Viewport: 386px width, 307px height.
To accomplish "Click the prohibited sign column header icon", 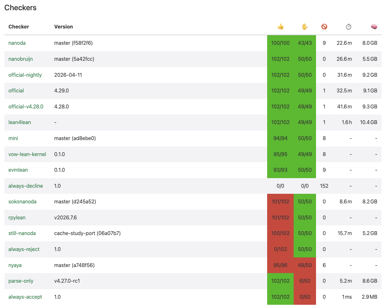I will pyautogui.click(x=324, y=27).
